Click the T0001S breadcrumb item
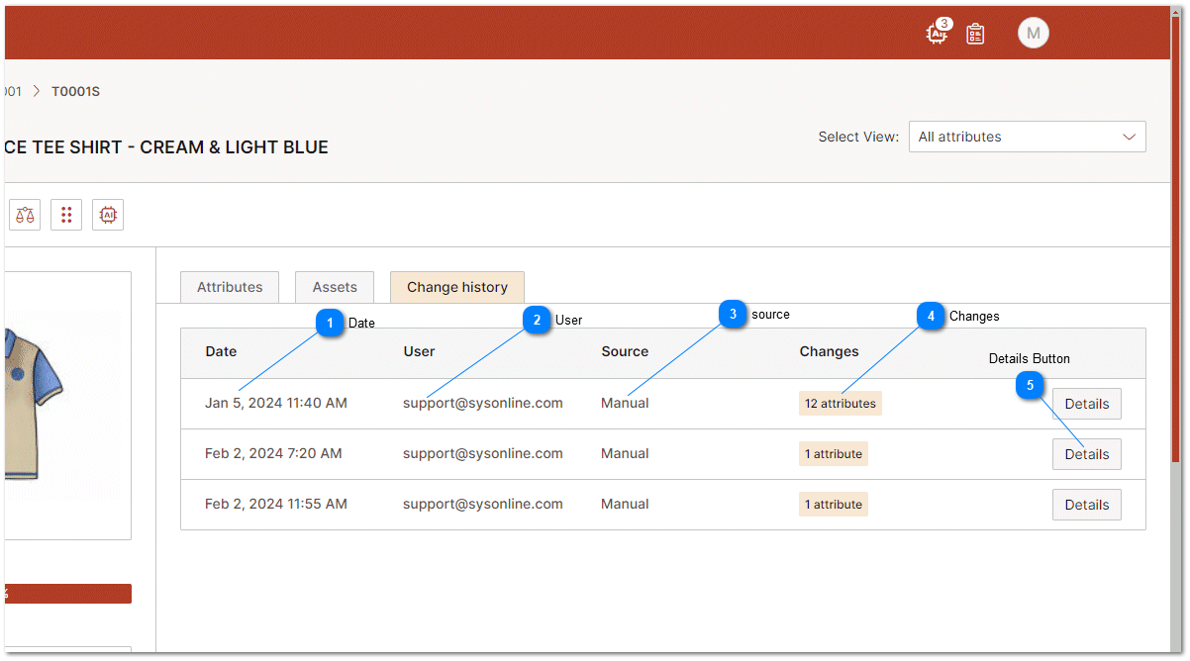This screenshot has height=661, width=1190. point(75,91)
